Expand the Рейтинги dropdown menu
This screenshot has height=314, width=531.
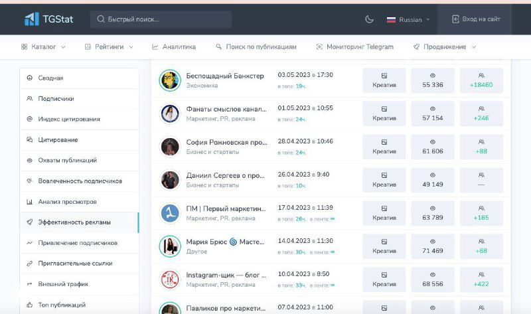(x=109, y=47)
